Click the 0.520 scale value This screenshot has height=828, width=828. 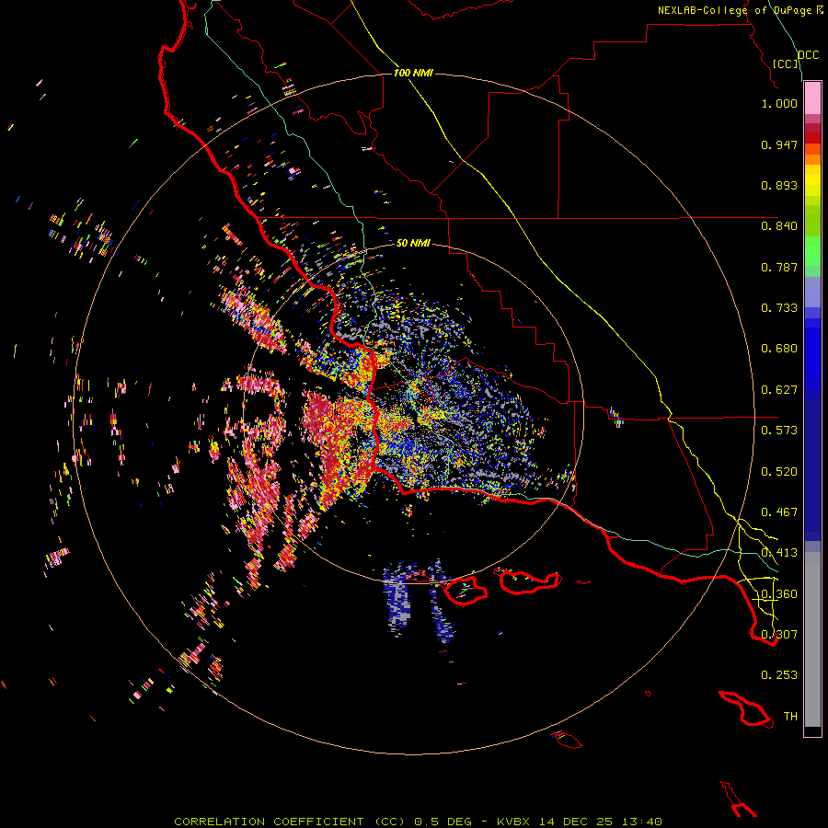[x=779, y=472]
